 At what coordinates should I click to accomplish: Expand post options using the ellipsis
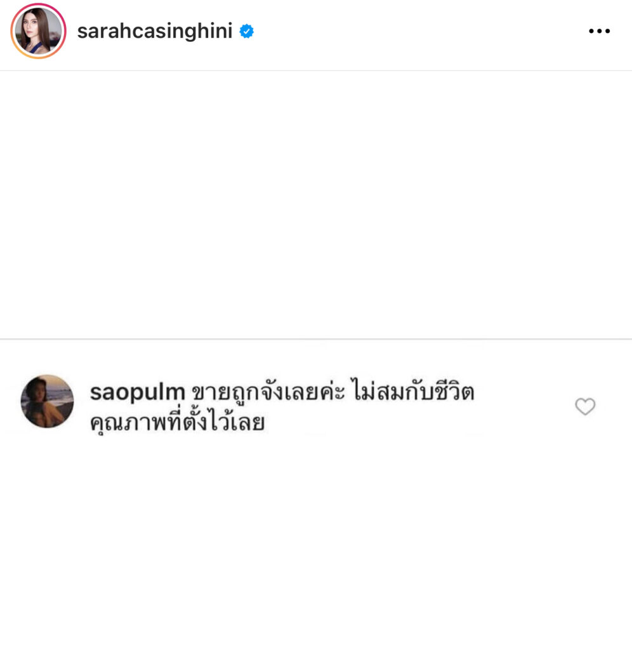599,31
